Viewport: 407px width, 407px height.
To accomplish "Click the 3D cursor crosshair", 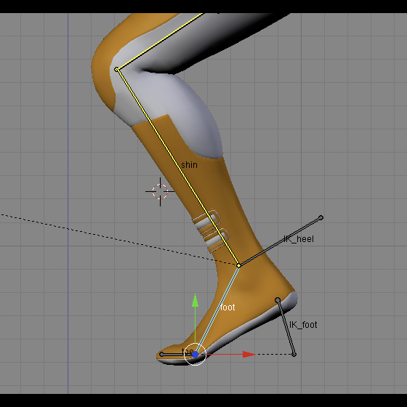I will point(160,192).
